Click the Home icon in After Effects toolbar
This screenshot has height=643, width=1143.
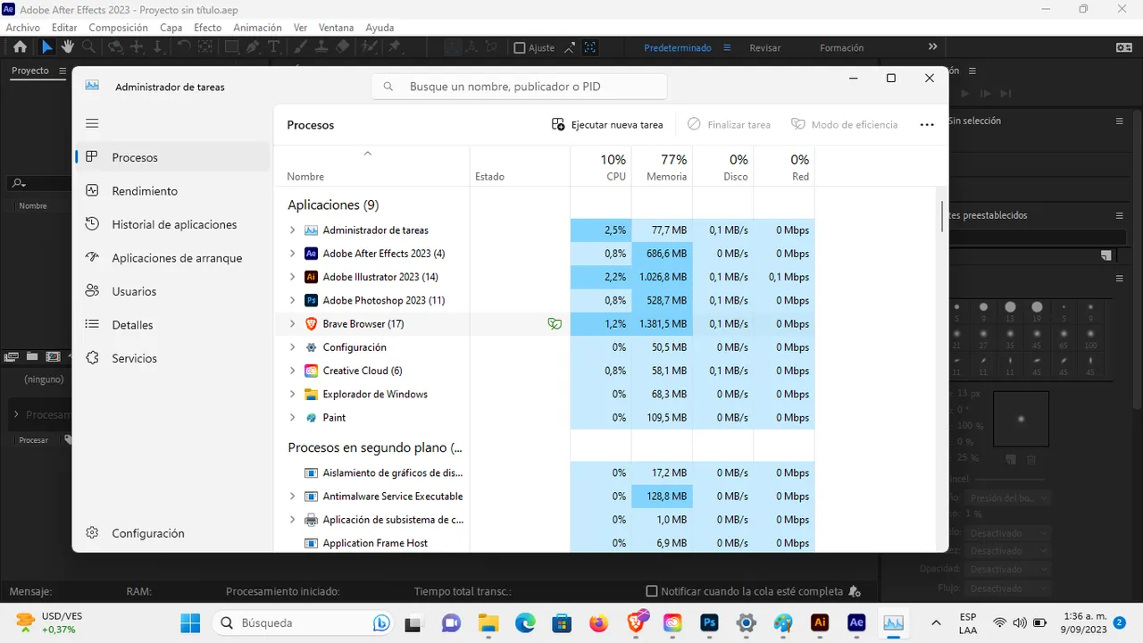click(20, 47)
